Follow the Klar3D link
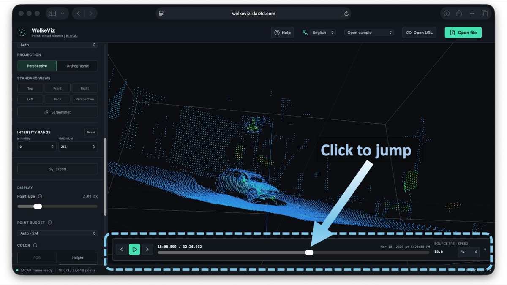This screenshot has height=285, width=507. click(72, 36)
